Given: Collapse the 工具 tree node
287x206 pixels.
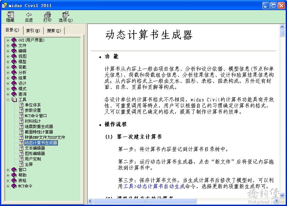Looking at the screenshot, I should [x=8, y=100].
